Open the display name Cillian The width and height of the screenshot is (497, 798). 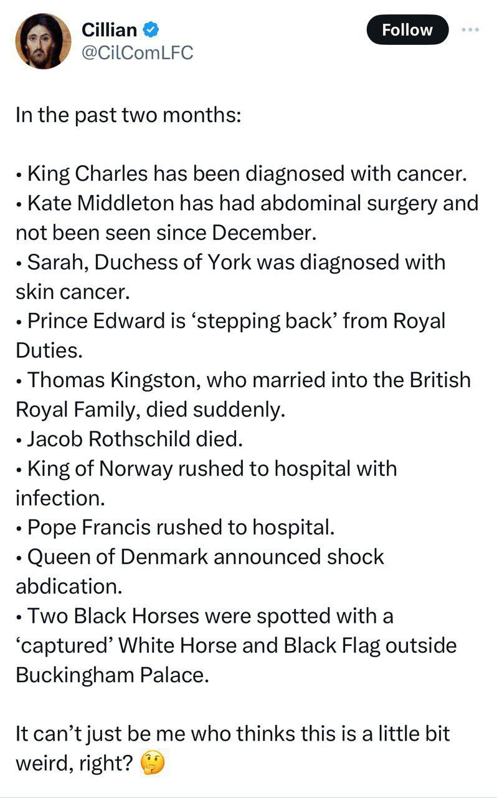(x=110, y=29)
